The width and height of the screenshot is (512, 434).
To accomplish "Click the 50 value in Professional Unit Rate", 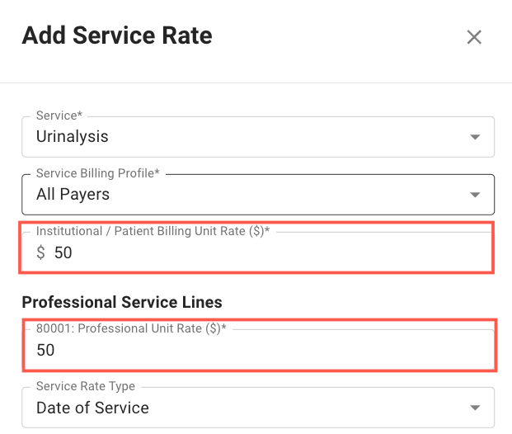I will [45, 350].
